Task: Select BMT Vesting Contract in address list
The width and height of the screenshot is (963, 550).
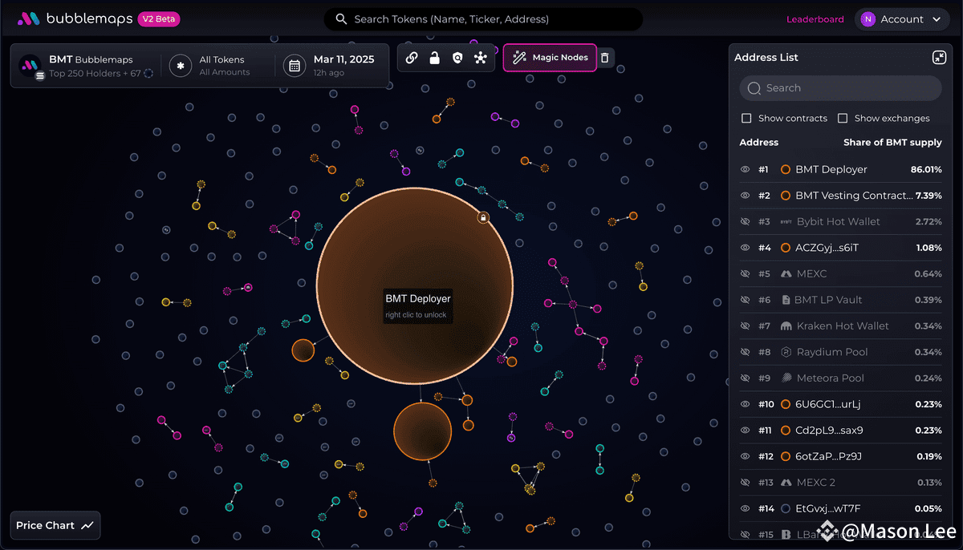Action: (853, 196)
